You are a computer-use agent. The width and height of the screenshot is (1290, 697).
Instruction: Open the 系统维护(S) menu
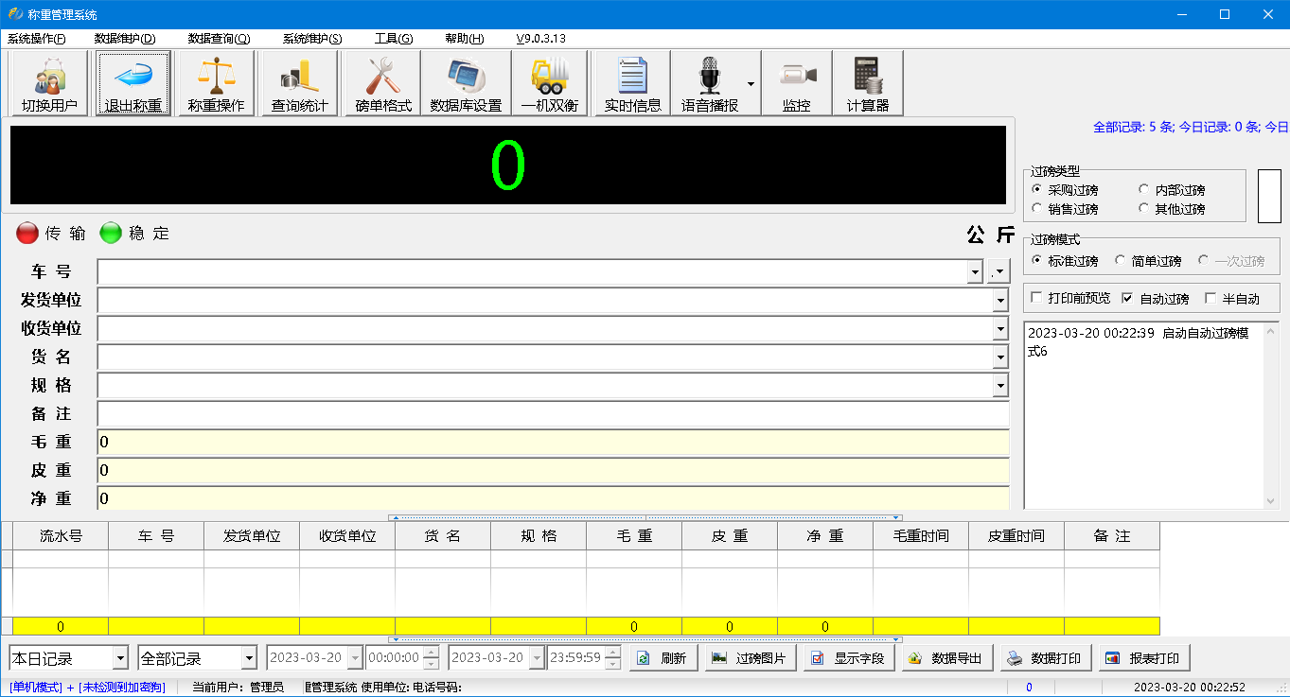click(x=312, y=39)
